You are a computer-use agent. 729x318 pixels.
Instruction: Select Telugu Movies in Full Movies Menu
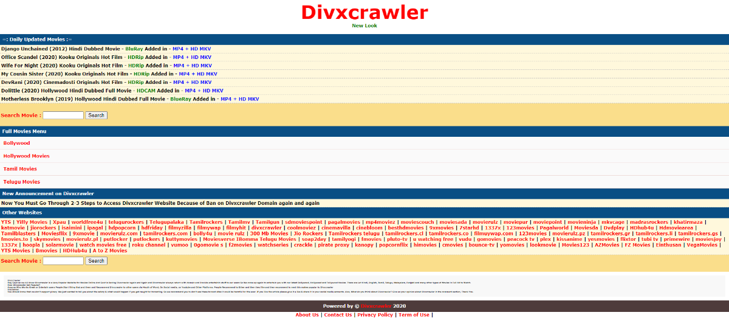22,182
